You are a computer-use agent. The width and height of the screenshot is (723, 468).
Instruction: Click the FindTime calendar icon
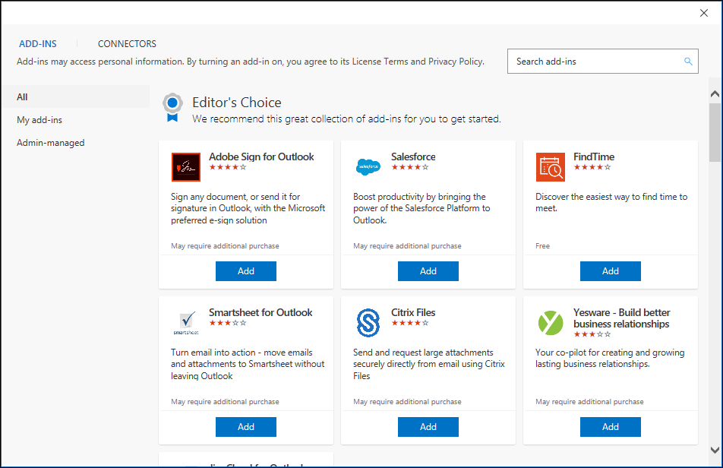pyautogui.click(x=551, y=167)
